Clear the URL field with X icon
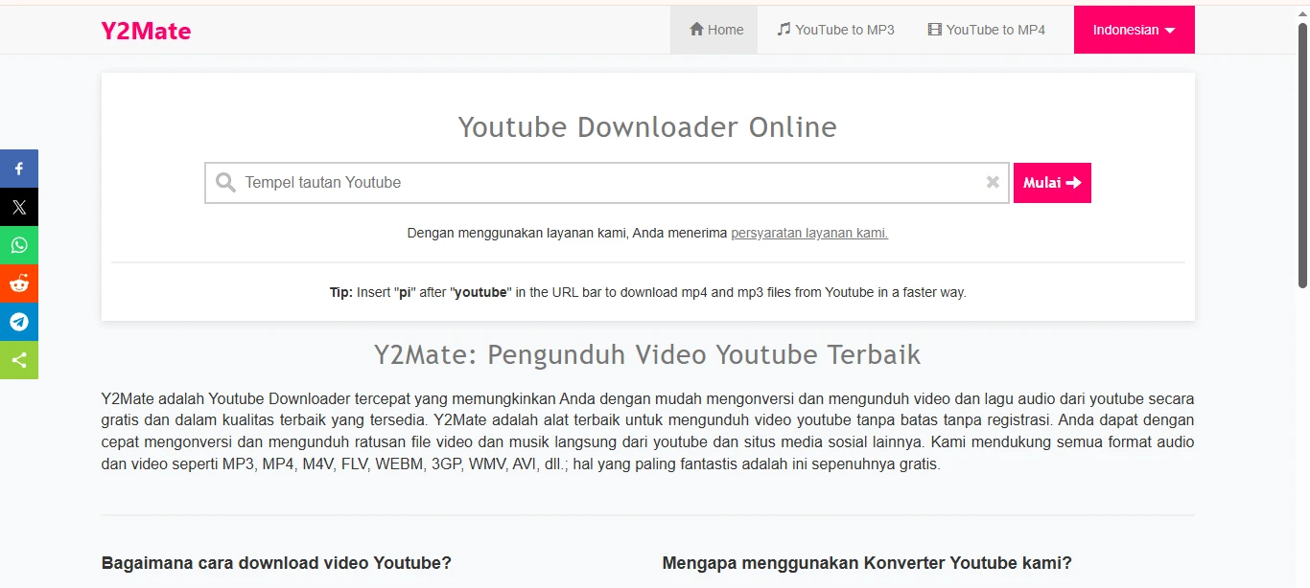This screenshot has height=588, width=1310. [x=993, y=183]
